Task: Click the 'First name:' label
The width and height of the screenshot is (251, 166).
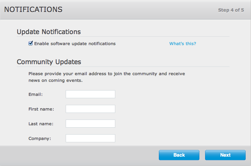Action: (41, 109)
